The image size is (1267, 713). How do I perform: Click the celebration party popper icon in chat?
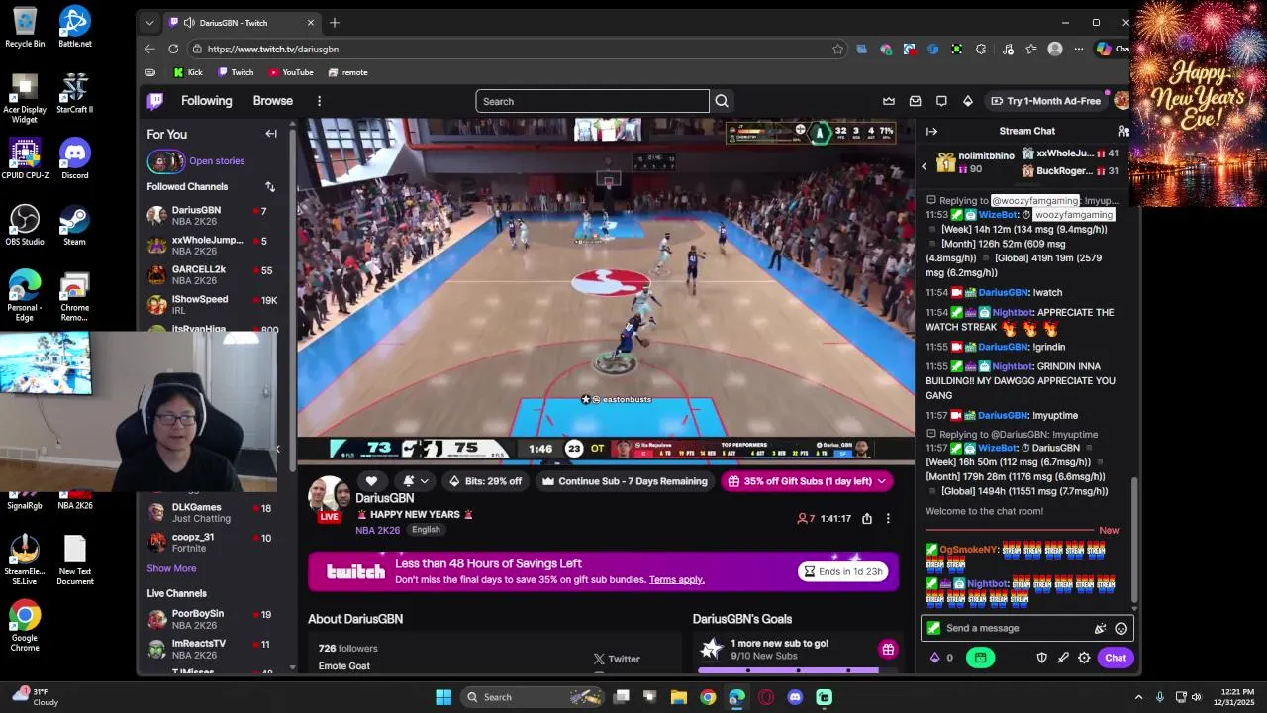coord(1100,628)
